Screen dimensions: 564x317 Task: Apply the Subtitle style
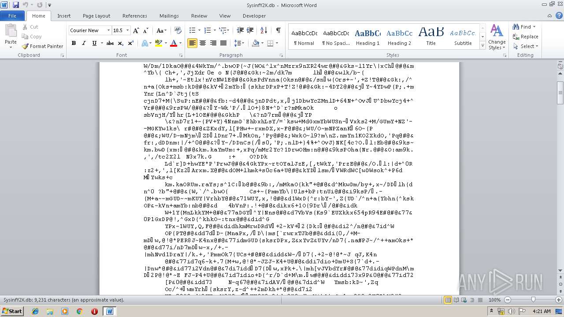[x=463, y=37]
